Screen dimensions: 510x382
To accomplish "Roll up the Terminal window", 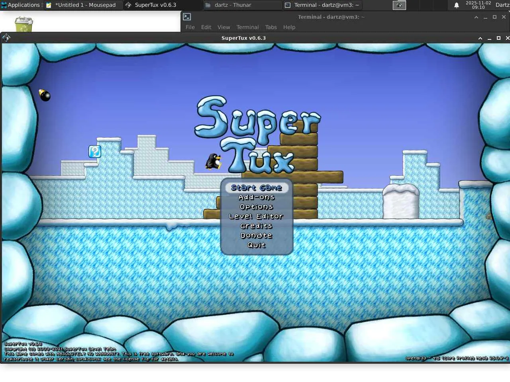I will tap(476, 17).
